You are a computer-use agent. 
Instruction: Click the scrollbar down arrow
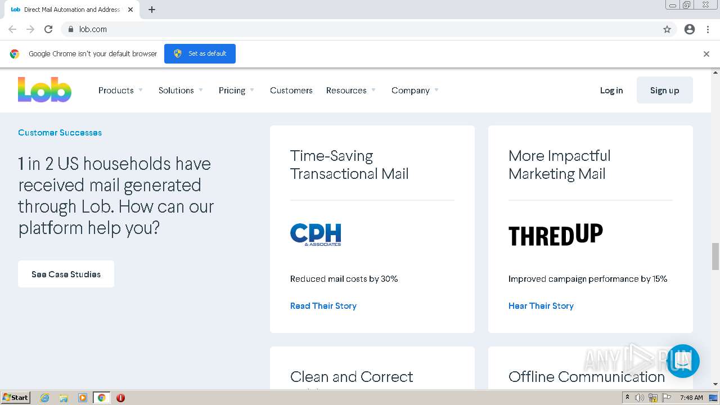(715, 384)
